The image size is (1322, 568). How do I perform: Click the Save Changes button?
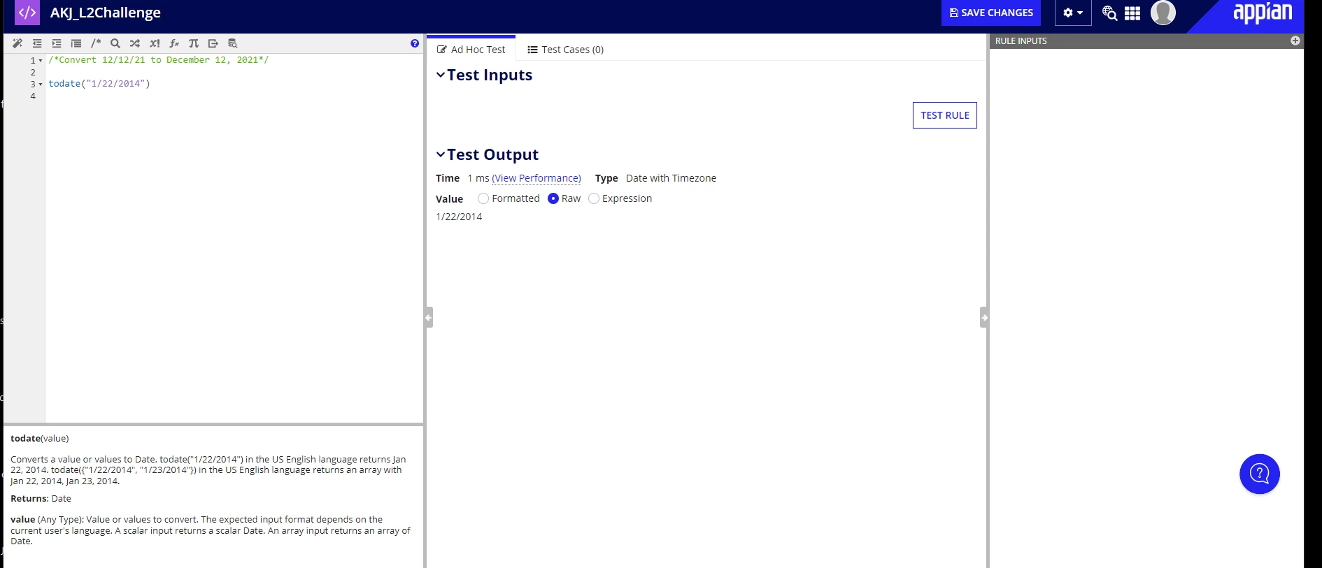tap(991, 13)
